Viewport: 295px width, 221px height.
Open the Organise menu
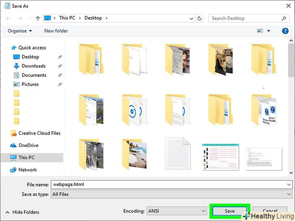(x=19, y=31)
